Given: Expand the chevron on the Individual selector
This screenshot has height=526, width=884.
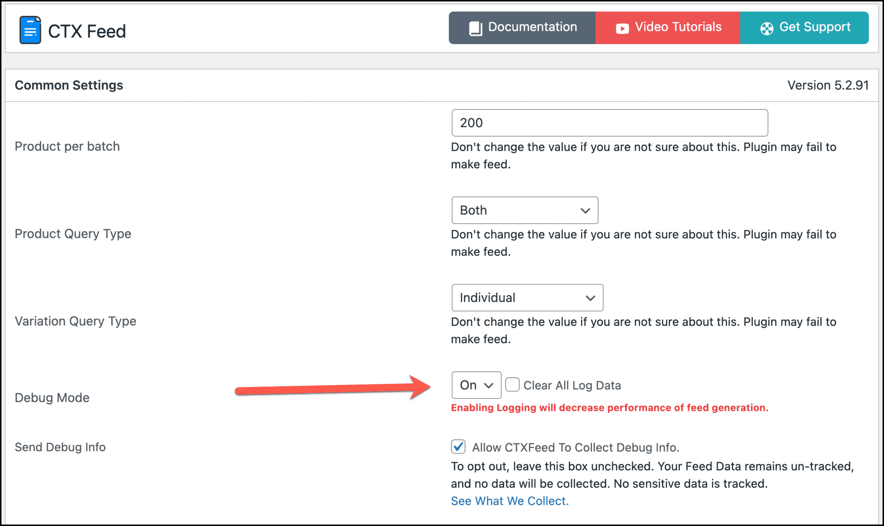Looking at the screenshot, I should [590, 297].
